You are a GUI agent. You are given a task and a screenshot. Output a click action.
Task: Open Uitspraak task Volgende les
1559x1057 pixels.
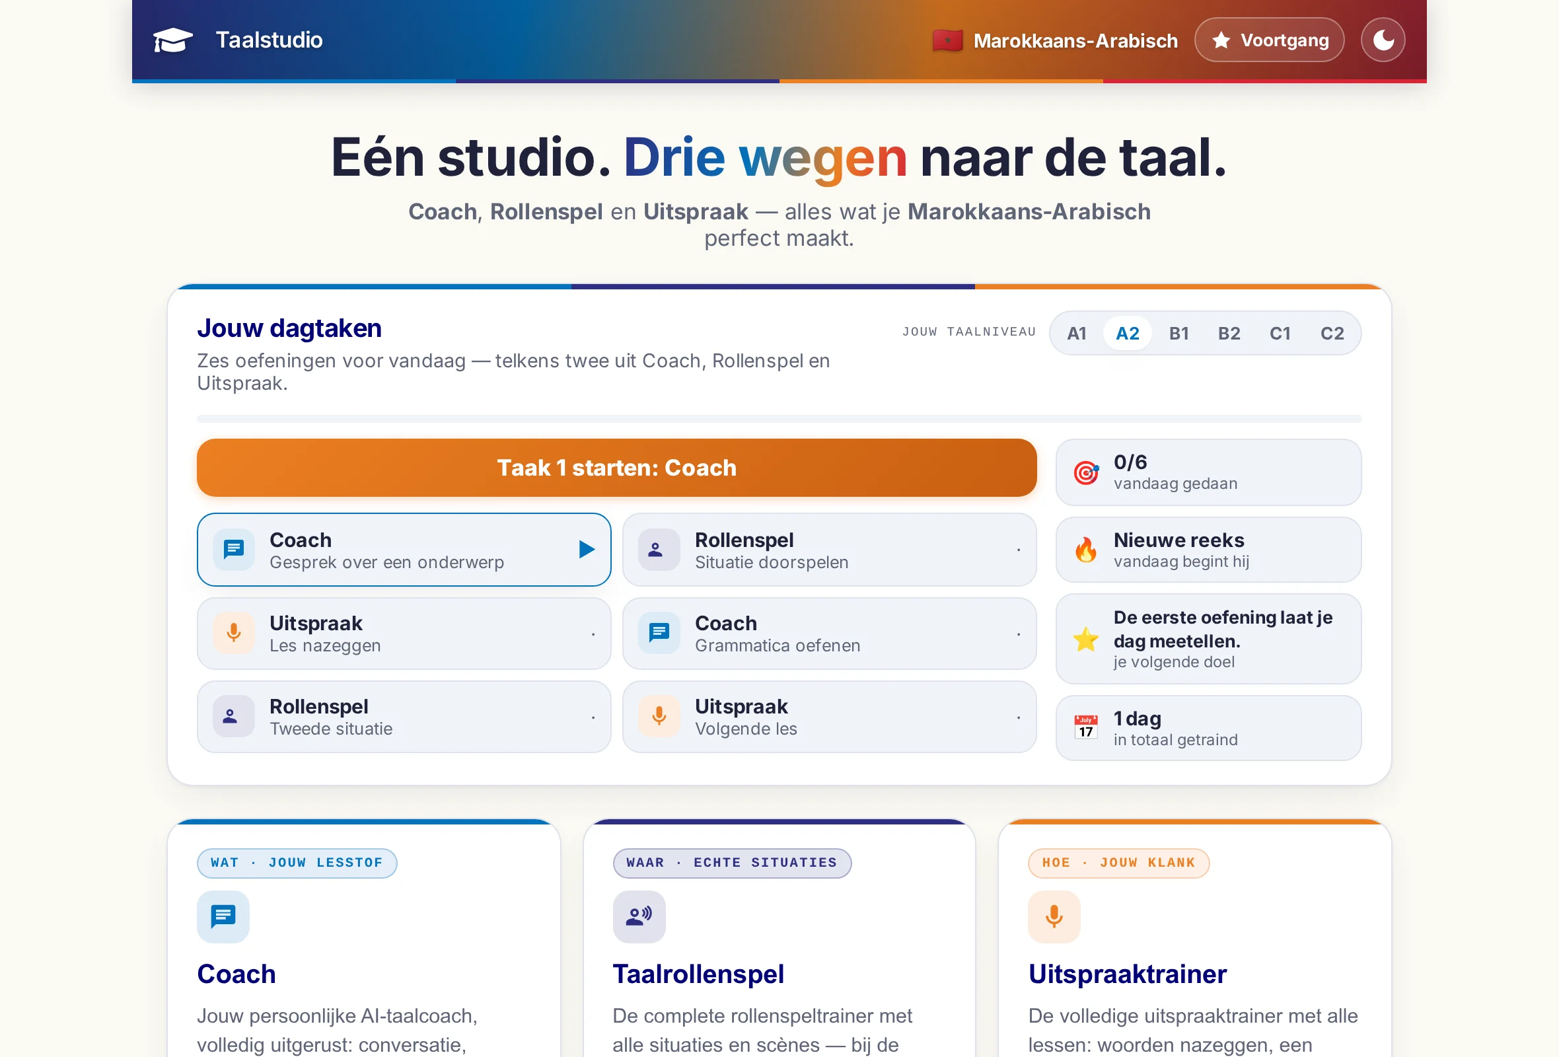tap(829, 717)
